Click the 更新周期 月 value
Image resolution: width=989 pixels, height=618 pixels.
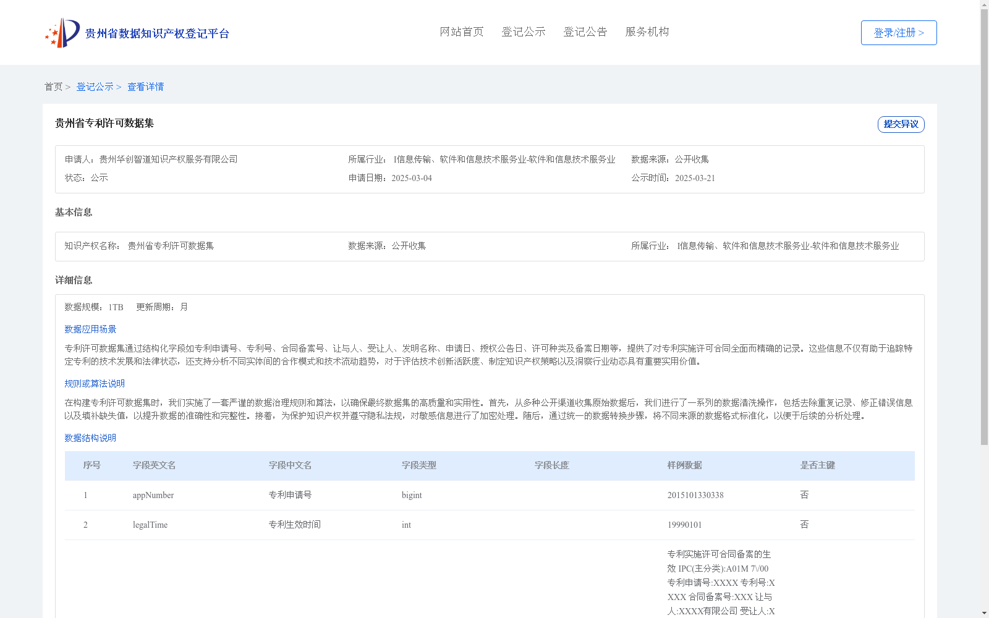click(184, 307)
